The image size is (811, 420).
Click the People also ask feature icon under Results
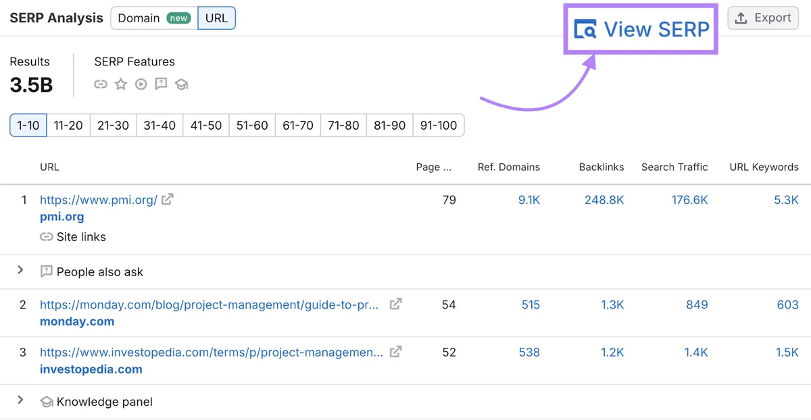tap(161, 84)
